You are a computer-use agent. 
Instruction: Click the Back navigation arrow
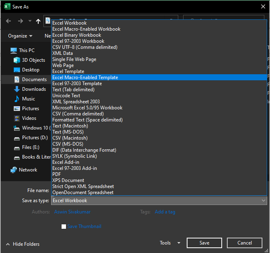(x=8, y=21)
